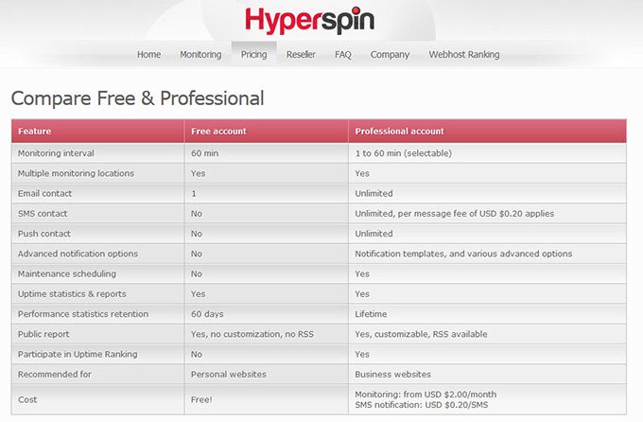Click Yes in the Uptime Ranking row
Image resolution: width=643 pixels, height=422 pixels.
point(362,354)
